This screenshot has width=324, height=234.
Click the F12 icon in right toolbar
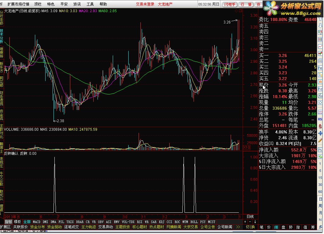320,89
